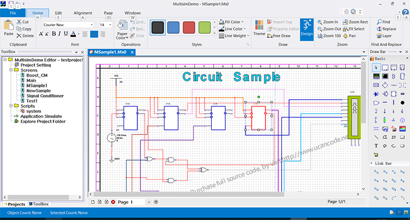The image size is (410, 220).
Task: Apply the dark gray style swatch
Action: pyautogui.click(x=158, y=28)
